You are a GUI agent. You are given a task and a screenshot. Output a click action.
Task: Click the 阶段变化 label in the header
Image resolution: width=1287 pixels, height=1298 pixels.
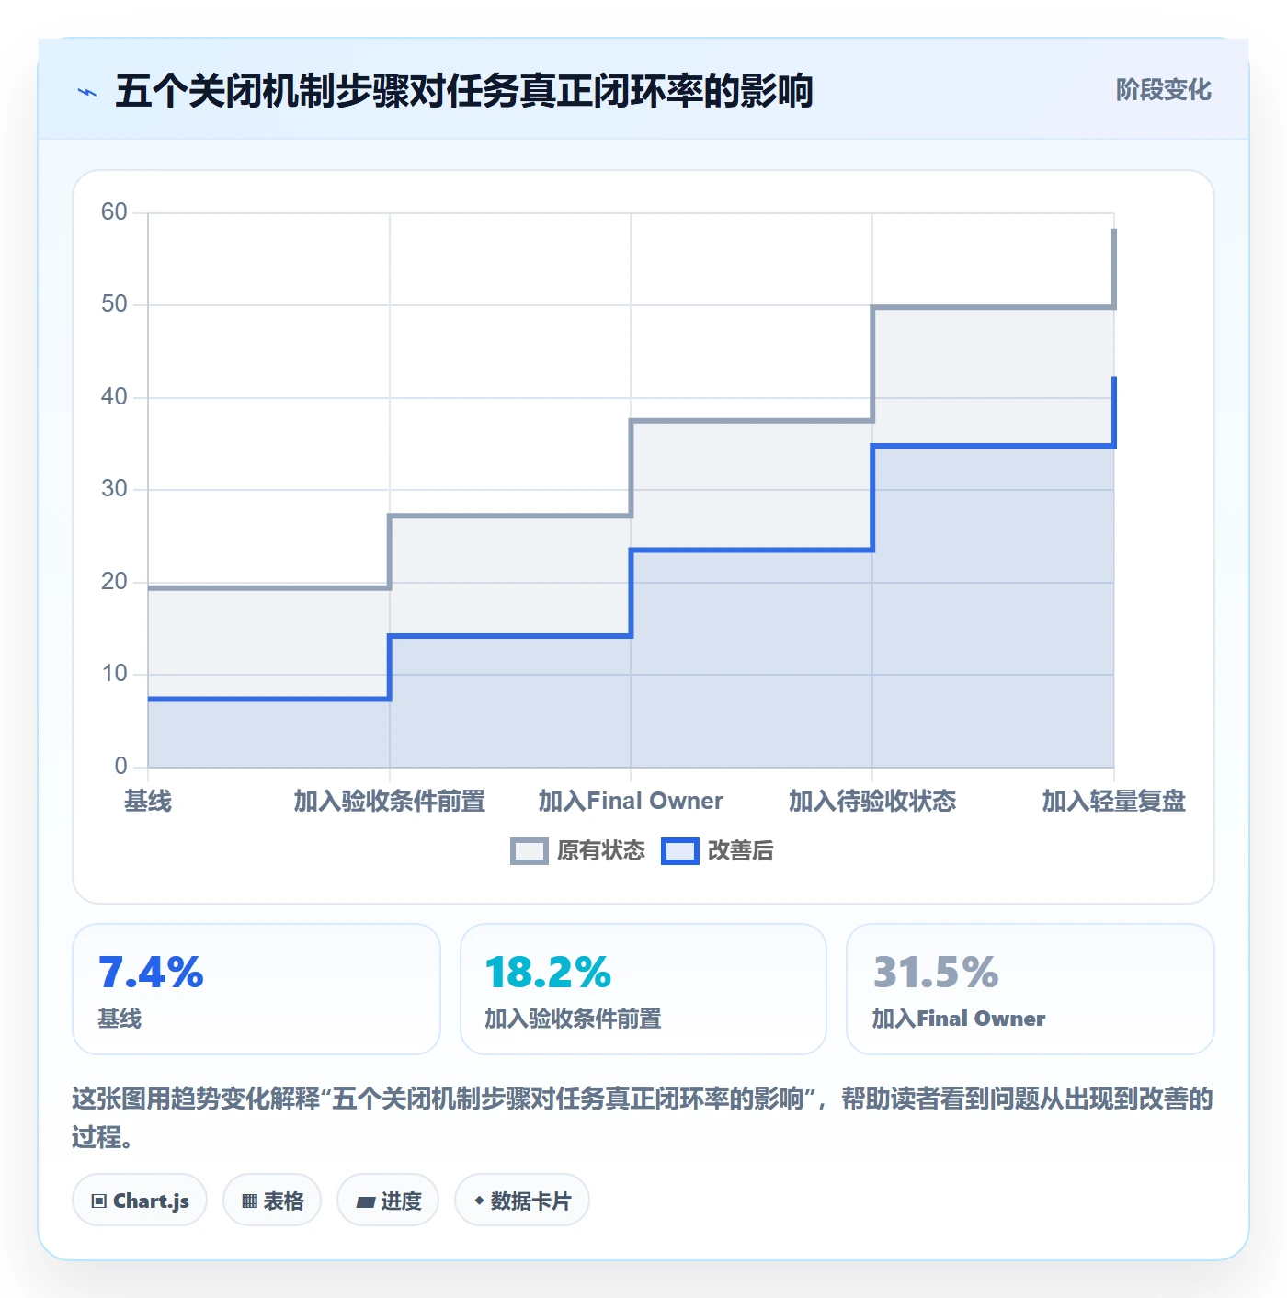point(1163,90)
